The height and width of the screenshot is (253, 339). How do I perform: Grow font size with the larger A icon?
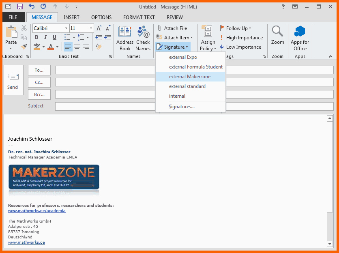click(99, 28)
